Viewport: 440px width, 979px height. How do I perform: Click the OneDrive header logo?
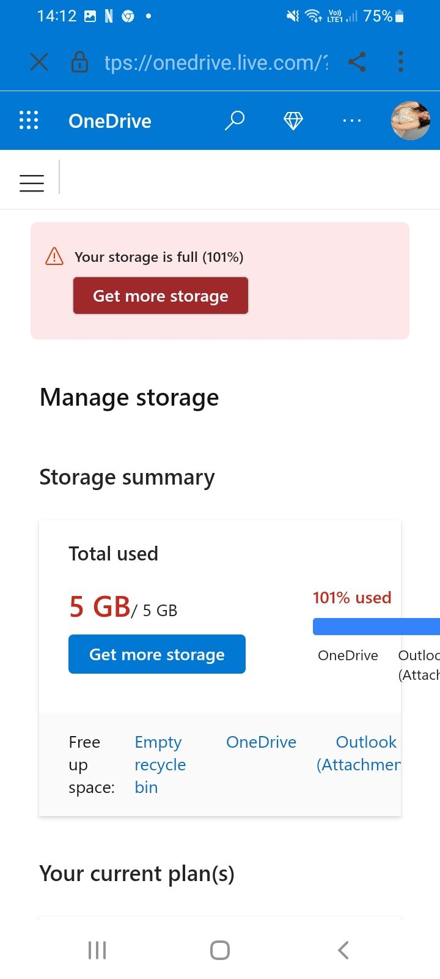(x=110, y=121)
